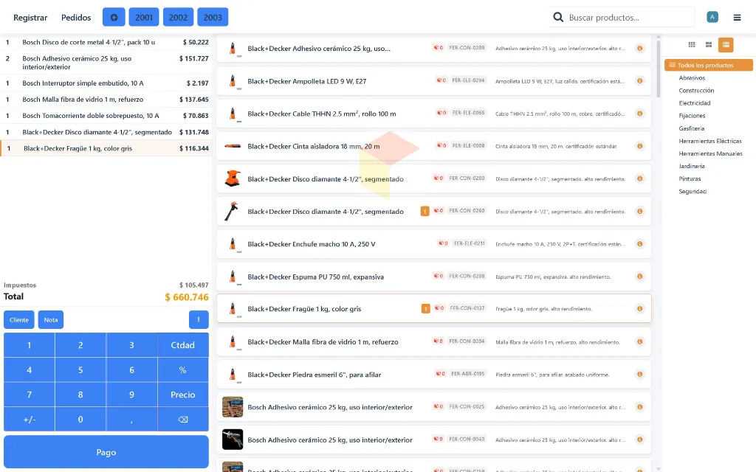
Task: Click the search magnifier icon
Action: tap(558, 18)
